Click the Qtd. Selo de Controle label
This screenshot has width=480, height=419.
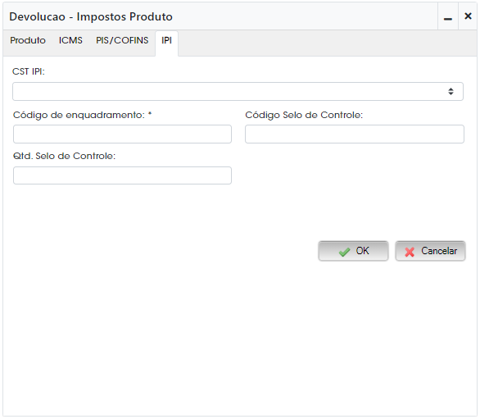pos(64,157)
